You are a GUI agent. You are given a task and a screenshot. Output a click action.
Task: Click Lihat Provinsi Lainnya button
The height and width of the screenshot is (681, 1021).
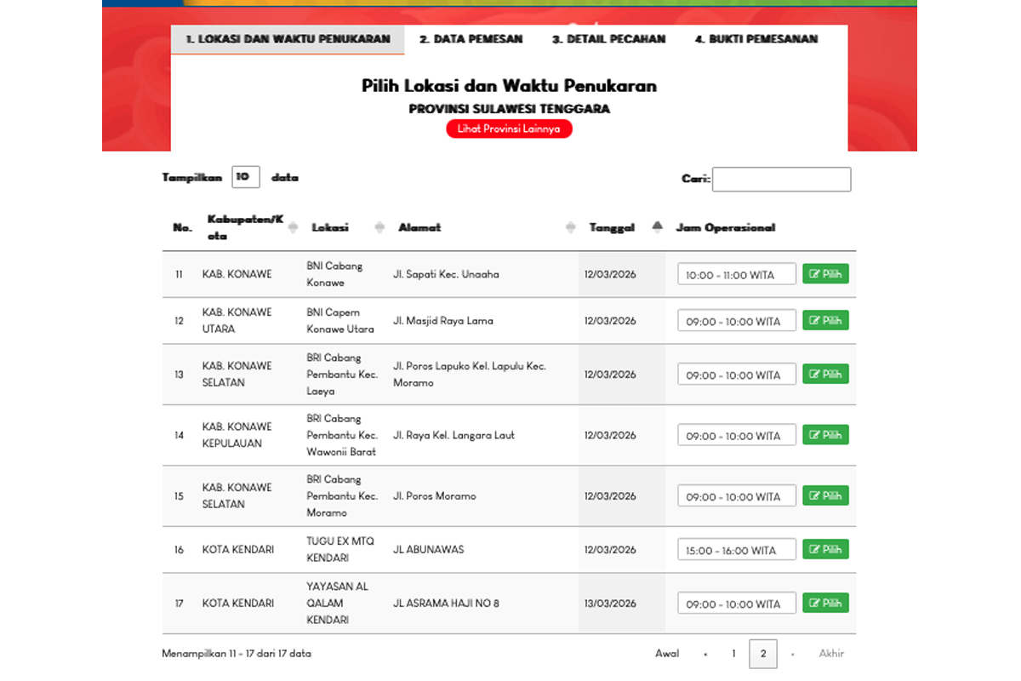point(509,129)
